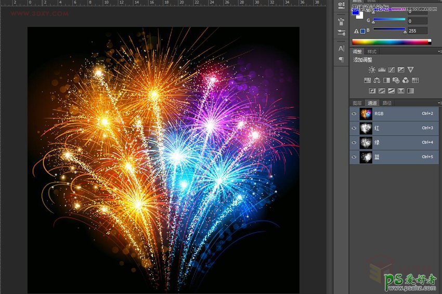The height and width of the screenshot is (294, 442).
Task: Click the out-of-gamut warning triangle
Action: [356, 31]
